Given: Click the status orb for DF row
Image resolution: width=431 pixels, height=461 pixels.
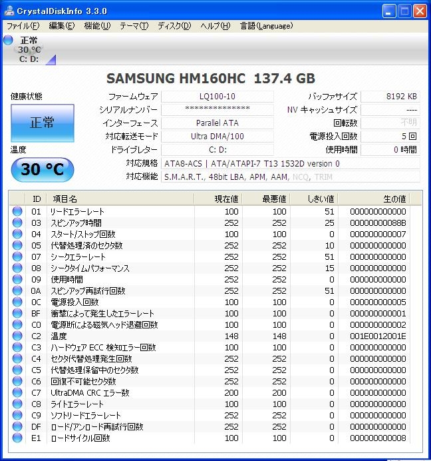Looking at the screenshot, I should [x=17, y=426].
